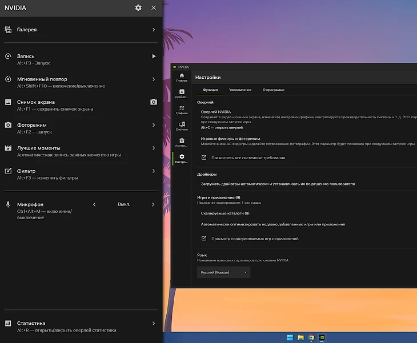Open the Драйверы section in the sidebar

[x=182, y=93]
